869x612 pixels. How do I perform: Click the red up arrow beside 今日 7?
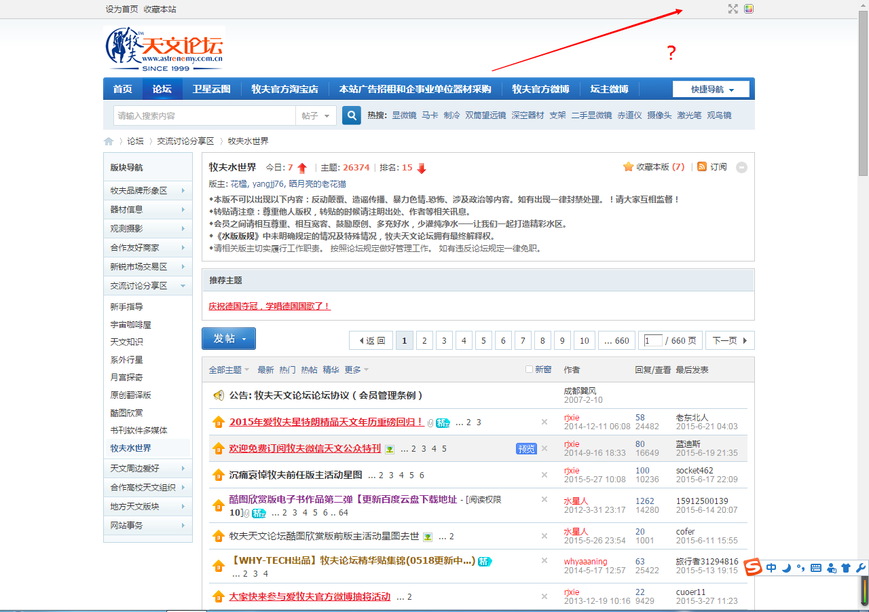click(302, 168)
